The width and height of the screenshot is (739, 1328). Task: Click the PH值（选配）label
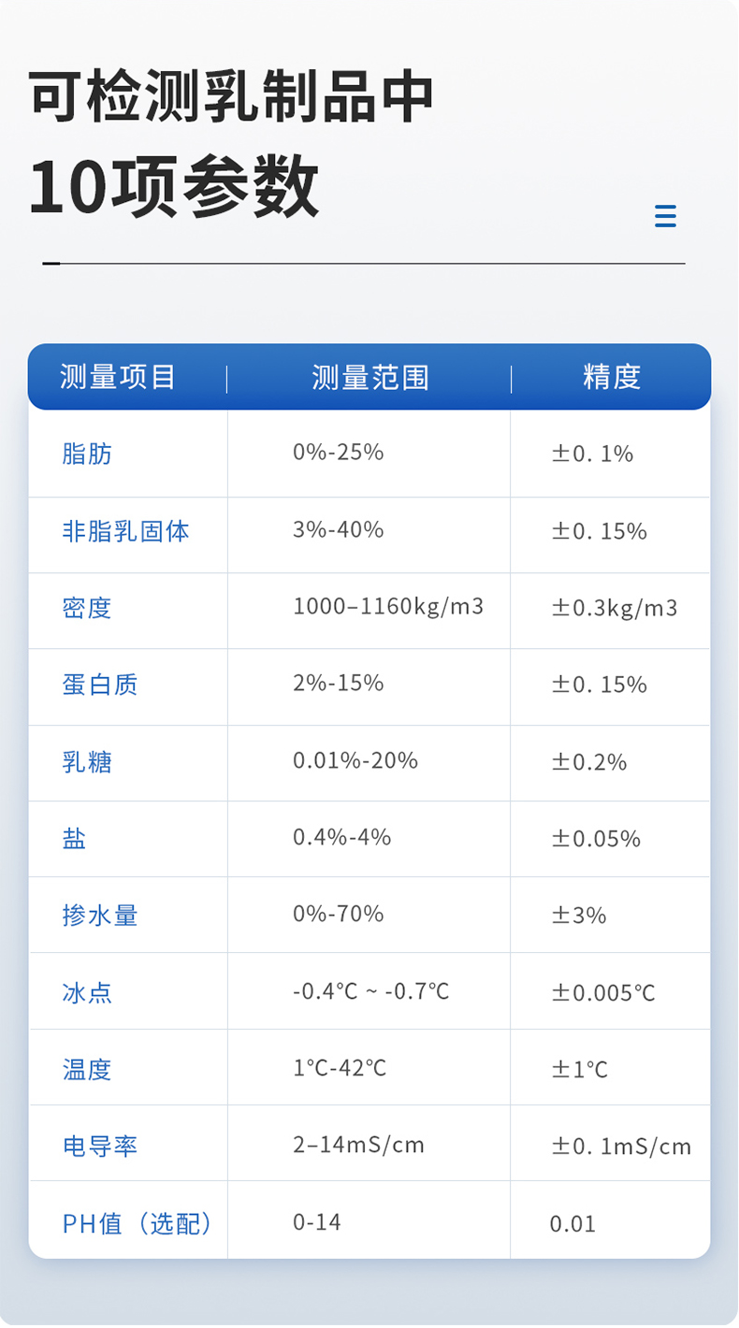pyautogui.click(x=138, y=1223)
